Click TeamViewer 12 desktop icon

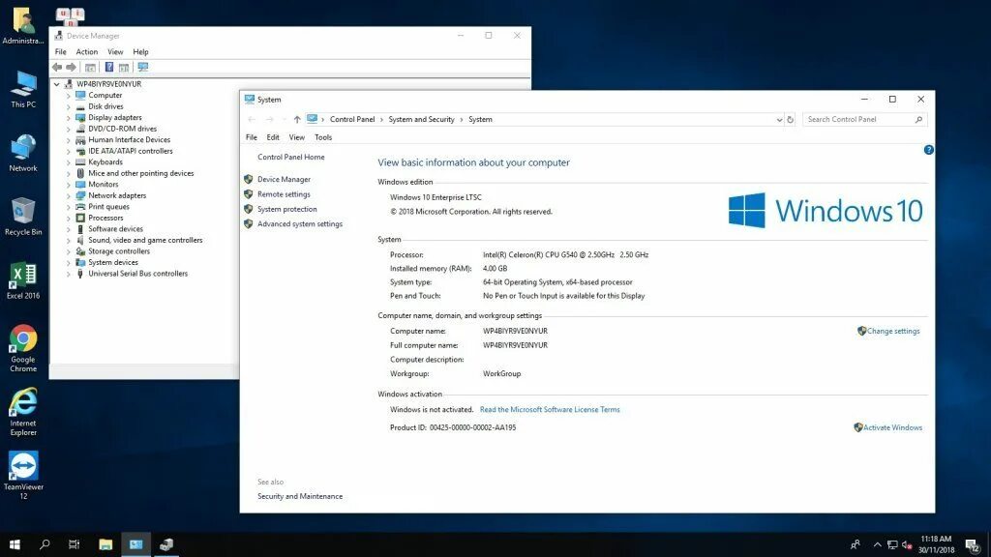coord(23,475)
